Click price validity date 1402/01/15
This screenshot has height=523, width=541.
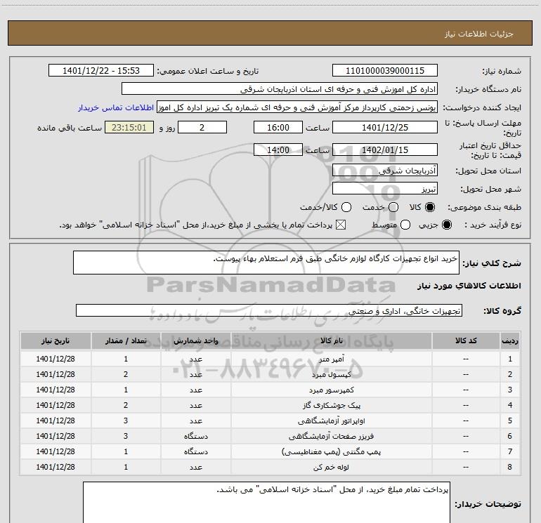(x=385, y=150)
